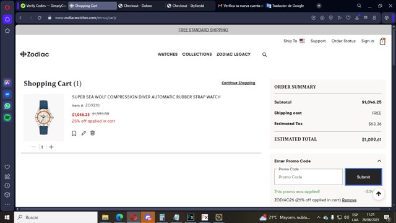Image resolution: width=396 pixels, height=223 pixels.
Task: Open Order Status page
Action: coord(343,41)
